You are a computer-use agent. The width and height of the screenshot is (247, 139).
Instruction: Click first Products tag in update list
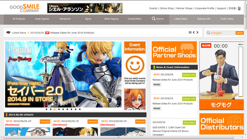tap(45, 121)
